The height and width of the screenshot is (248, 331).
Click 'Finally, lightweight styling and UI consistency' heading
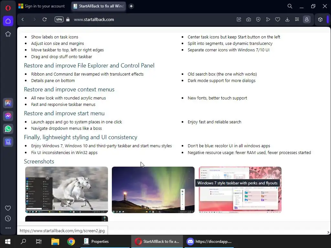coord(80,137)
